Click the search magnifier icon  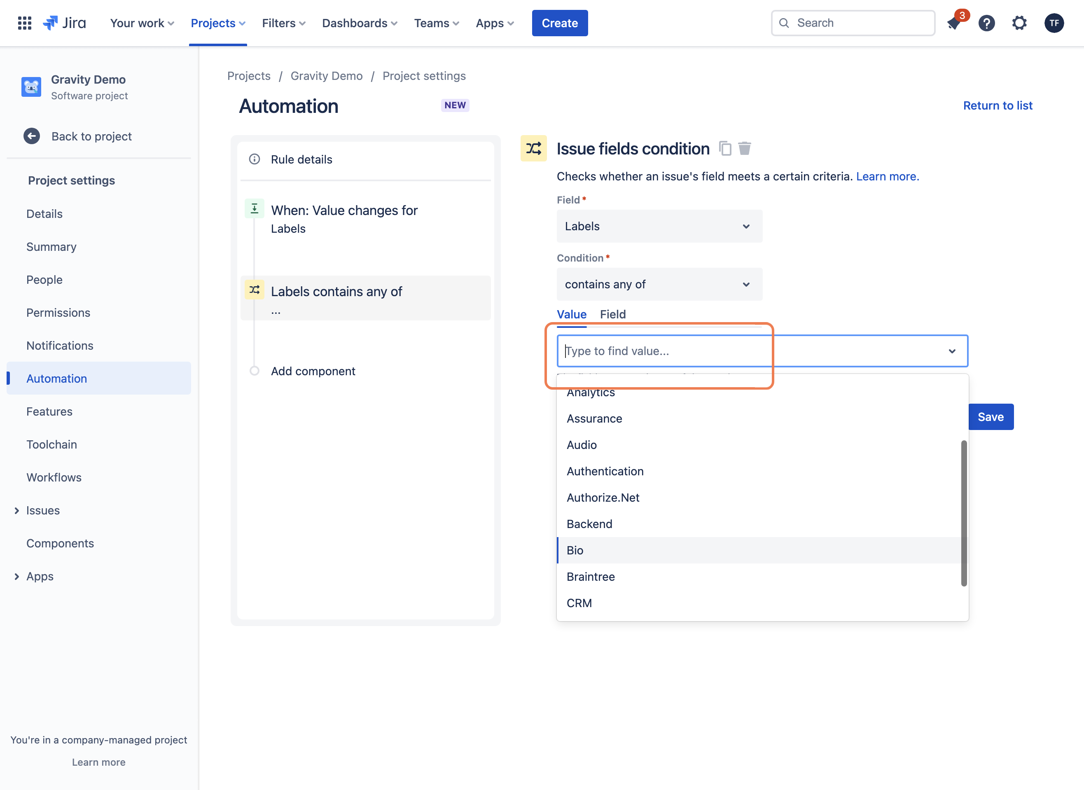point(784,23)
